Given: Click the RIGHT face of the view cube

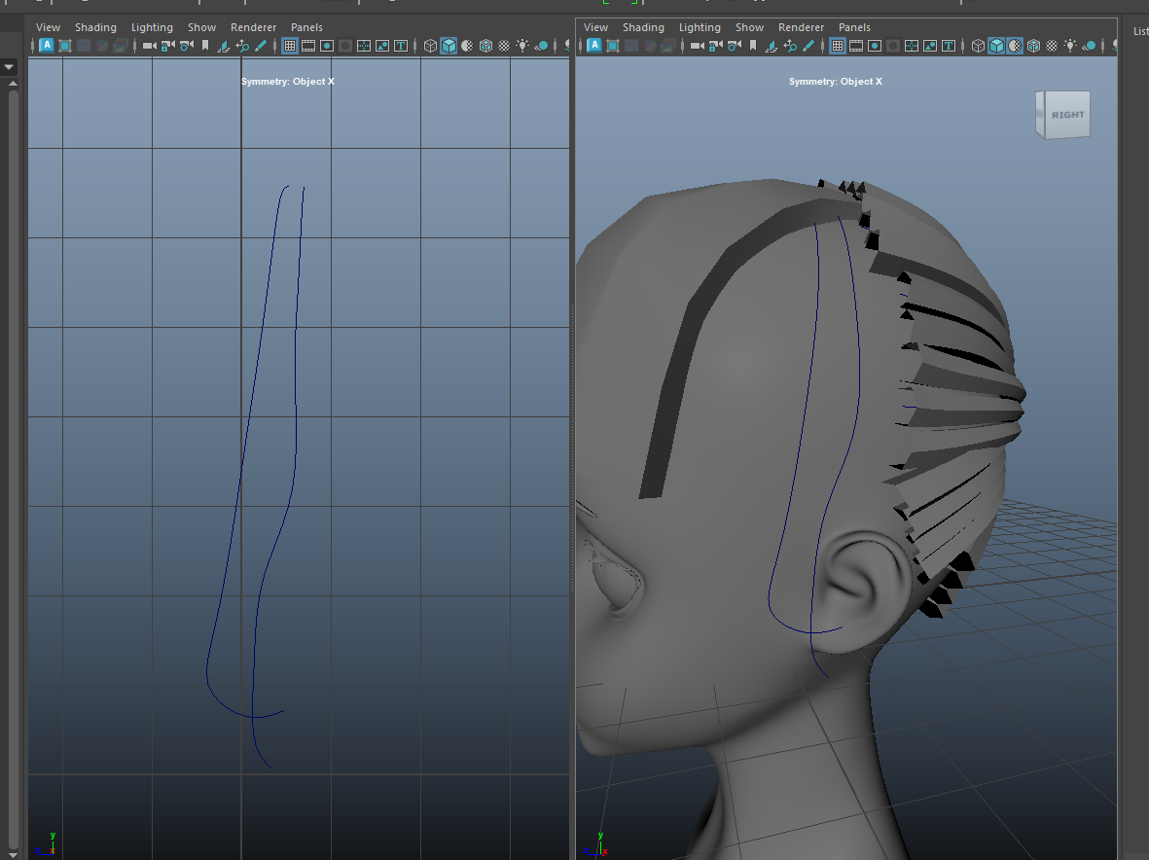Looking at the screenshot, I should tap(1067, 115).
